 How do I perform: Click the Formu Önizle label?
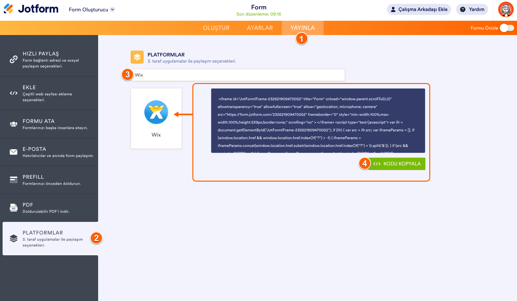click(x=484, y=28)
